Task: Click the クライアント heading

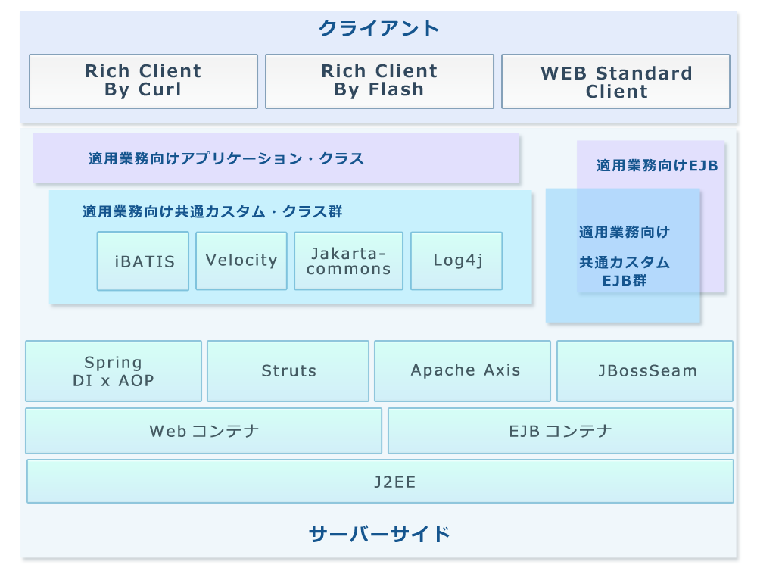Action: point(379,28)
